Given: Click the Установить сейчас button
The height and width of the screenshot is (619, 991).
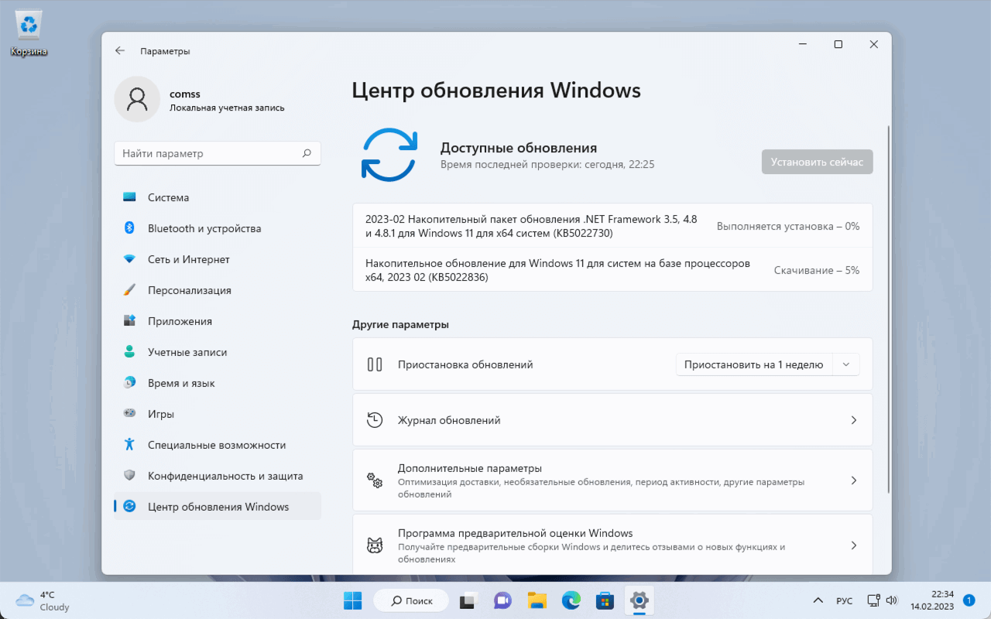Looking at the screenshot, I should [818, 162].
